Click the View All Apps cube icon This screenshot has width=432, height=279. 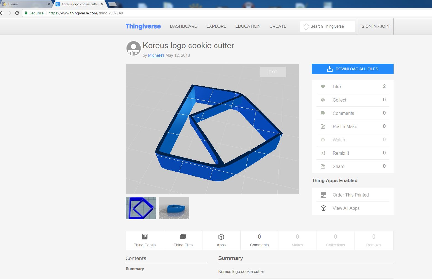tap(323, 208)
